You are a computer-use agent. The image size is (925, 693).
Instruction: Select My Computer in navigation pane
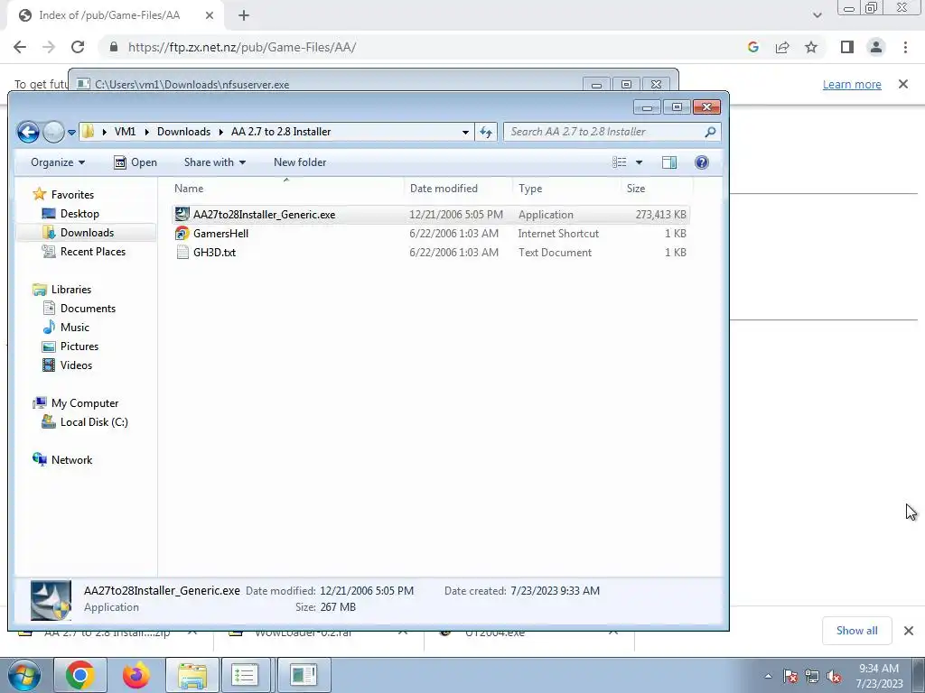pos(84,403)
